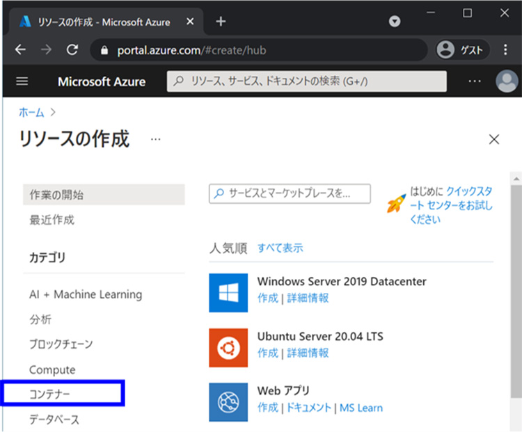The image size is (522, 432).
Task: Click 詳細情報 under Windows Server 2019
Action: 308,298
